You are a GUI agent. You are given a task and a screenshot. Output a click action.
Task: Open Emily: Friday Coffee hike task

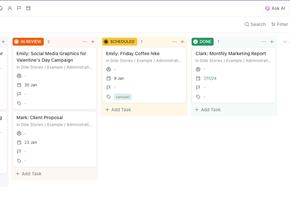(x=133, y=54)
